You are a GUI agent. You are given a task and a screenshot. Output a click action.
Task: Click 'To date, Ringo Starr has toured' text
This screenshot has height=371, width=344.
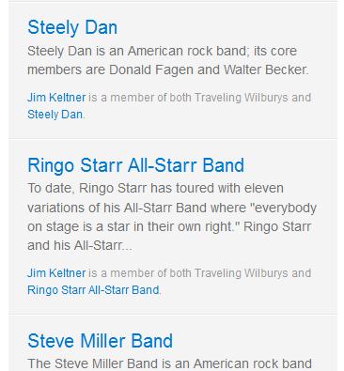click(121, 189)
